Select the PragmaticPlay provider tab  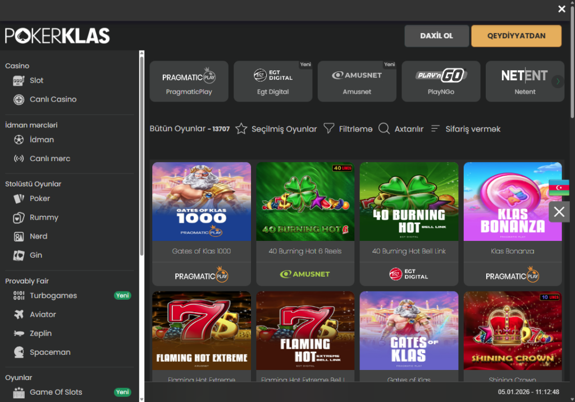pos(189,81)
